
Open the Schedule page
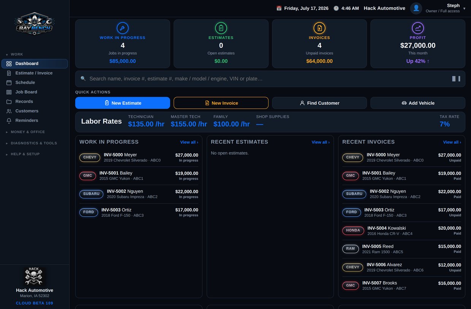[x=35, y=83]
